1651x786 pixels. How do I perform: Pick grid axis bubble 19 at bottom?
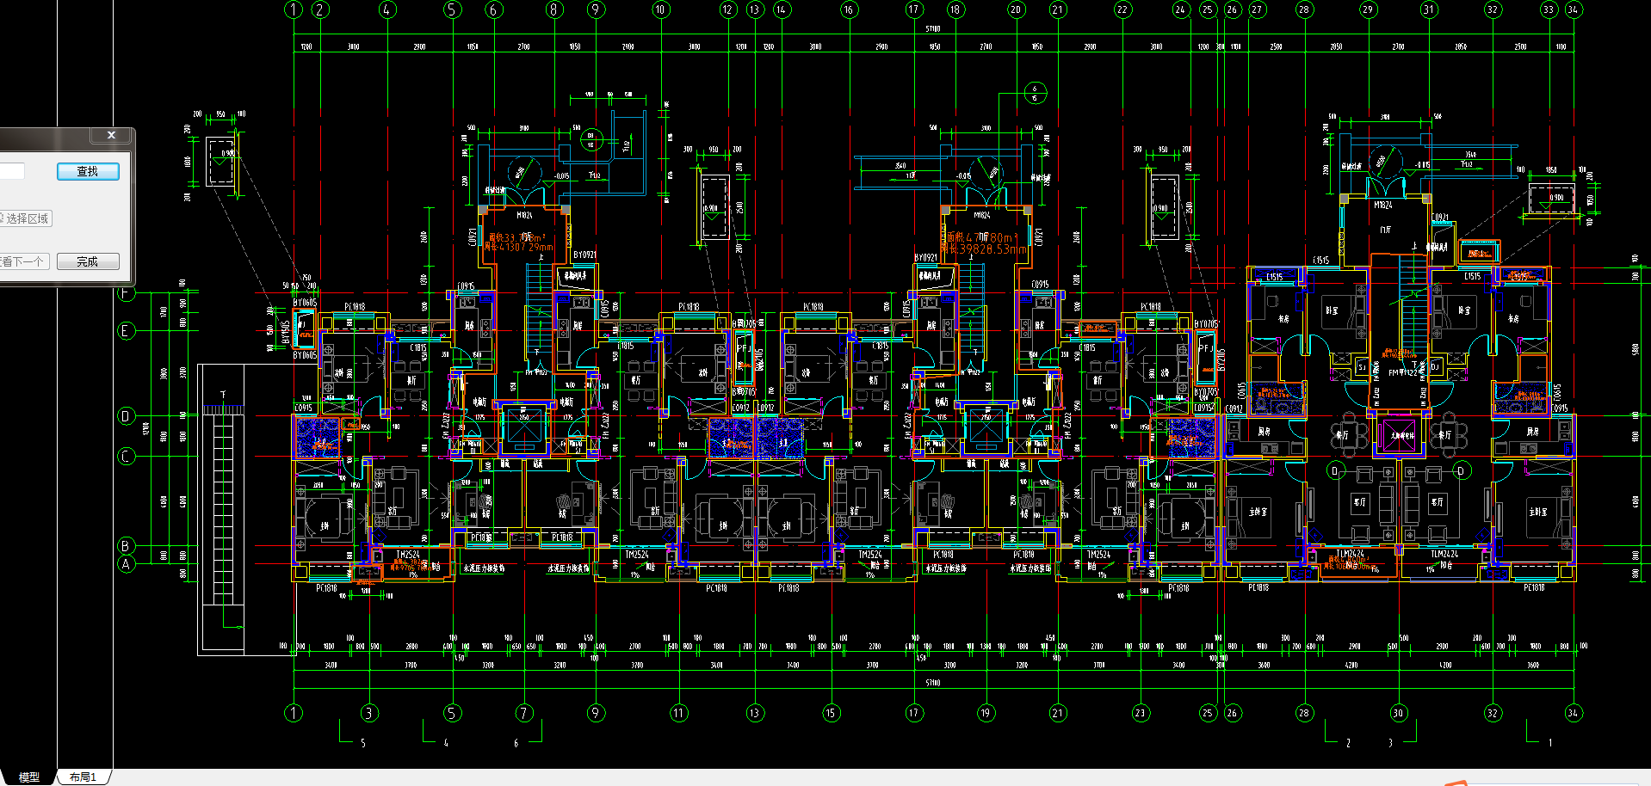[986, 713]
